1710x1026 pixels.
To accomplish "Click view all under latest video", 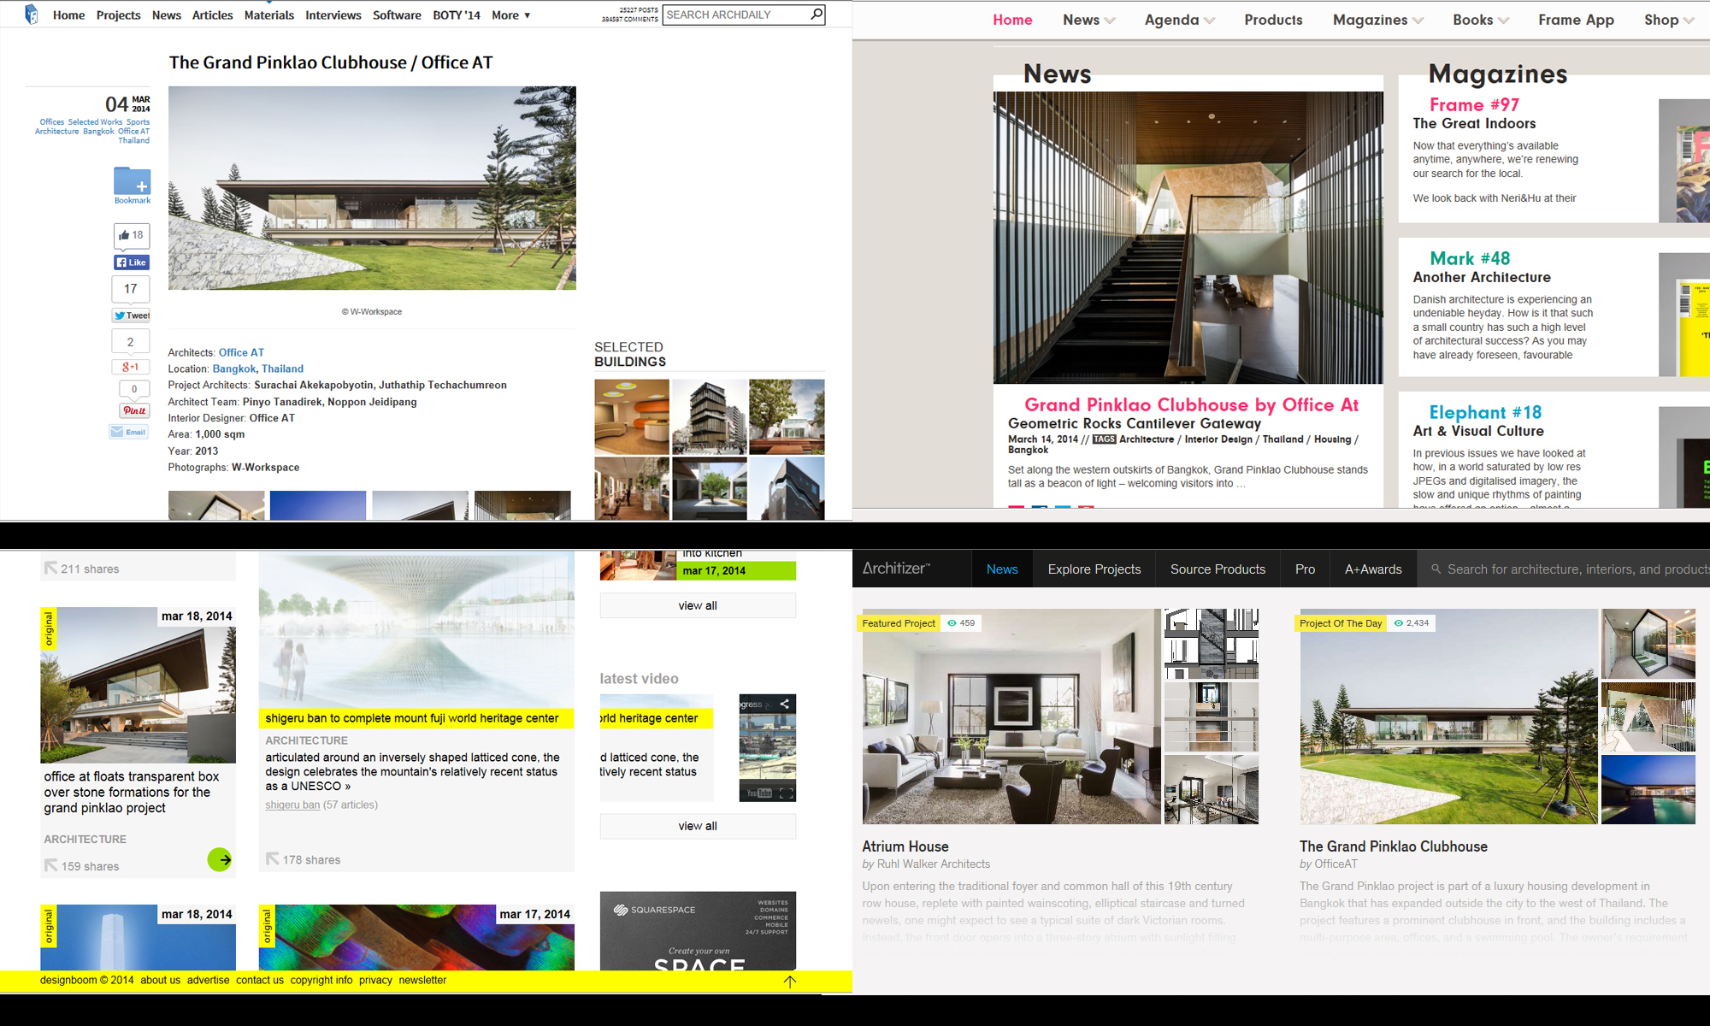I will [698, 826].
